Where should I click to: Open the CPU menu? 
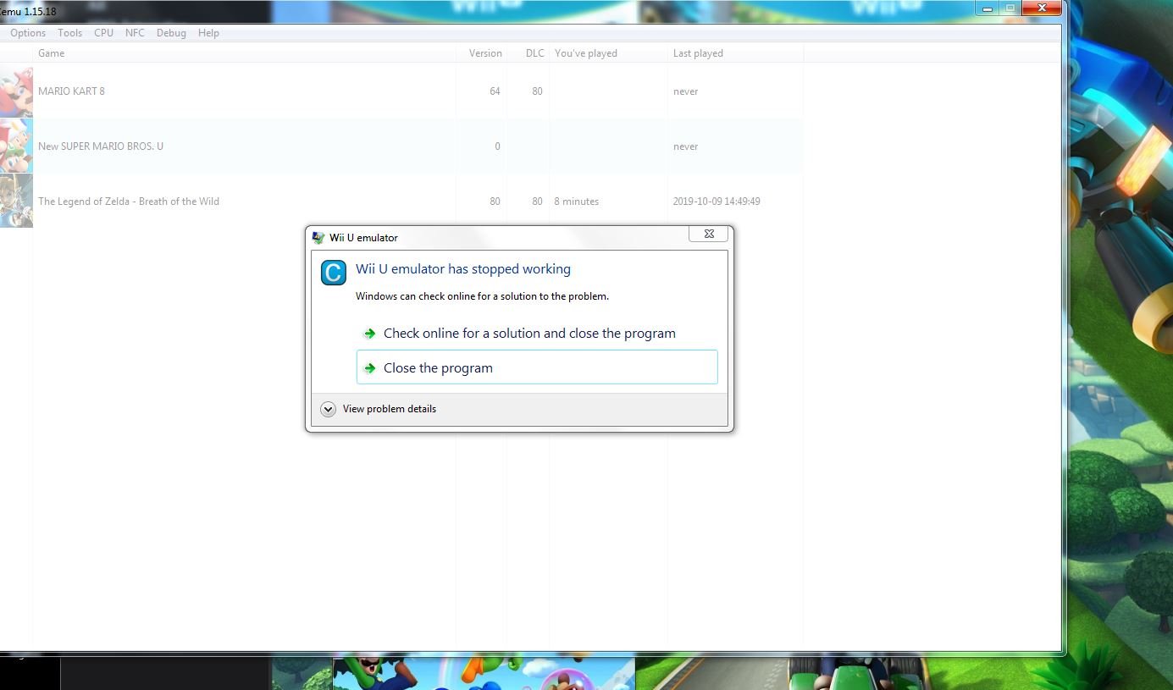tap(103, 33)
